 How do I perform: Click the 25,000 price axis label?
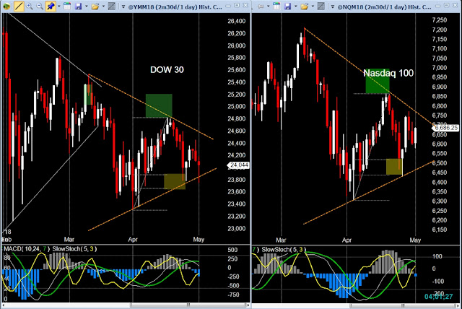(x=236, y=106)
